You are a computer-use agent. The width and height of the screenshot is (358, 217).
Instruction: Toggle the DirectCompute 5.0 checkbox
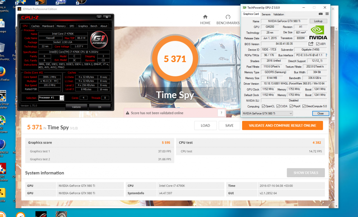[304, 106]
